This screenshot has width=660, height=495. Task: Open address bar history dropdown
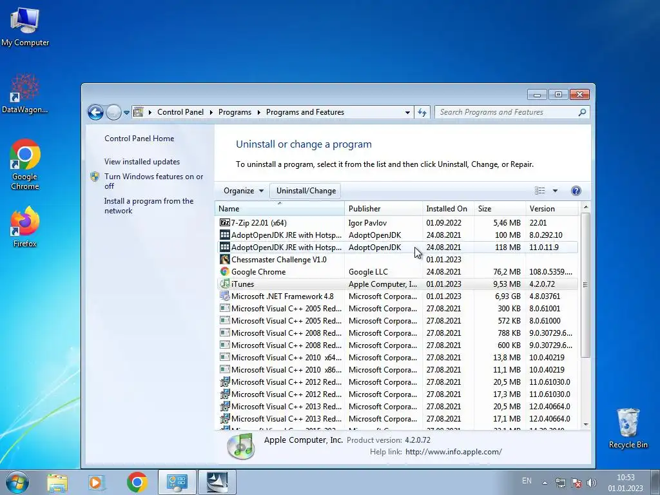click(x=407, y=112)
